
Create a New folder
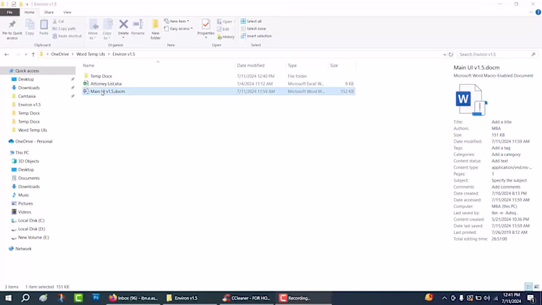[156, 29]
